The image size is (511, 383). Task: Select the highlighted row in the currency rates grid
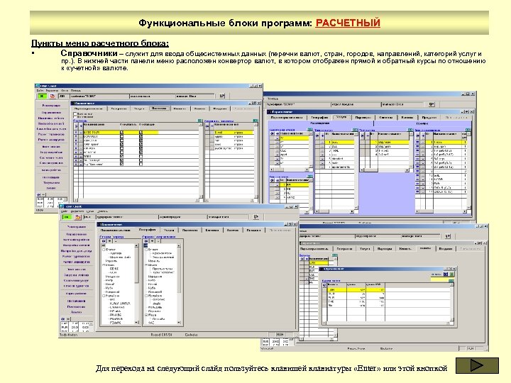pos(356,289)
